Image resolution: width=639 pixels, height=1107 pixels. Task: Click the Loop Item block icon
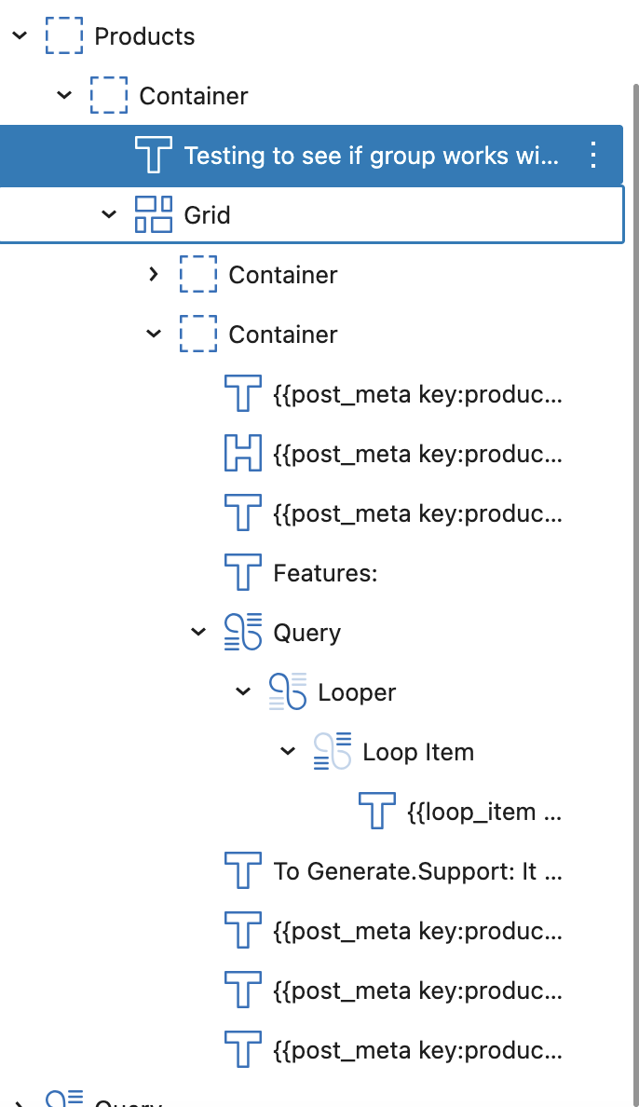pos(333,752)
